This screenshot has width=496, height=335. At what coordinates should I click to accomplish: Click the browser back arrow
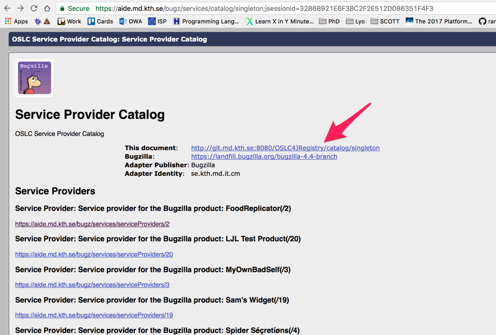[7, 8]
